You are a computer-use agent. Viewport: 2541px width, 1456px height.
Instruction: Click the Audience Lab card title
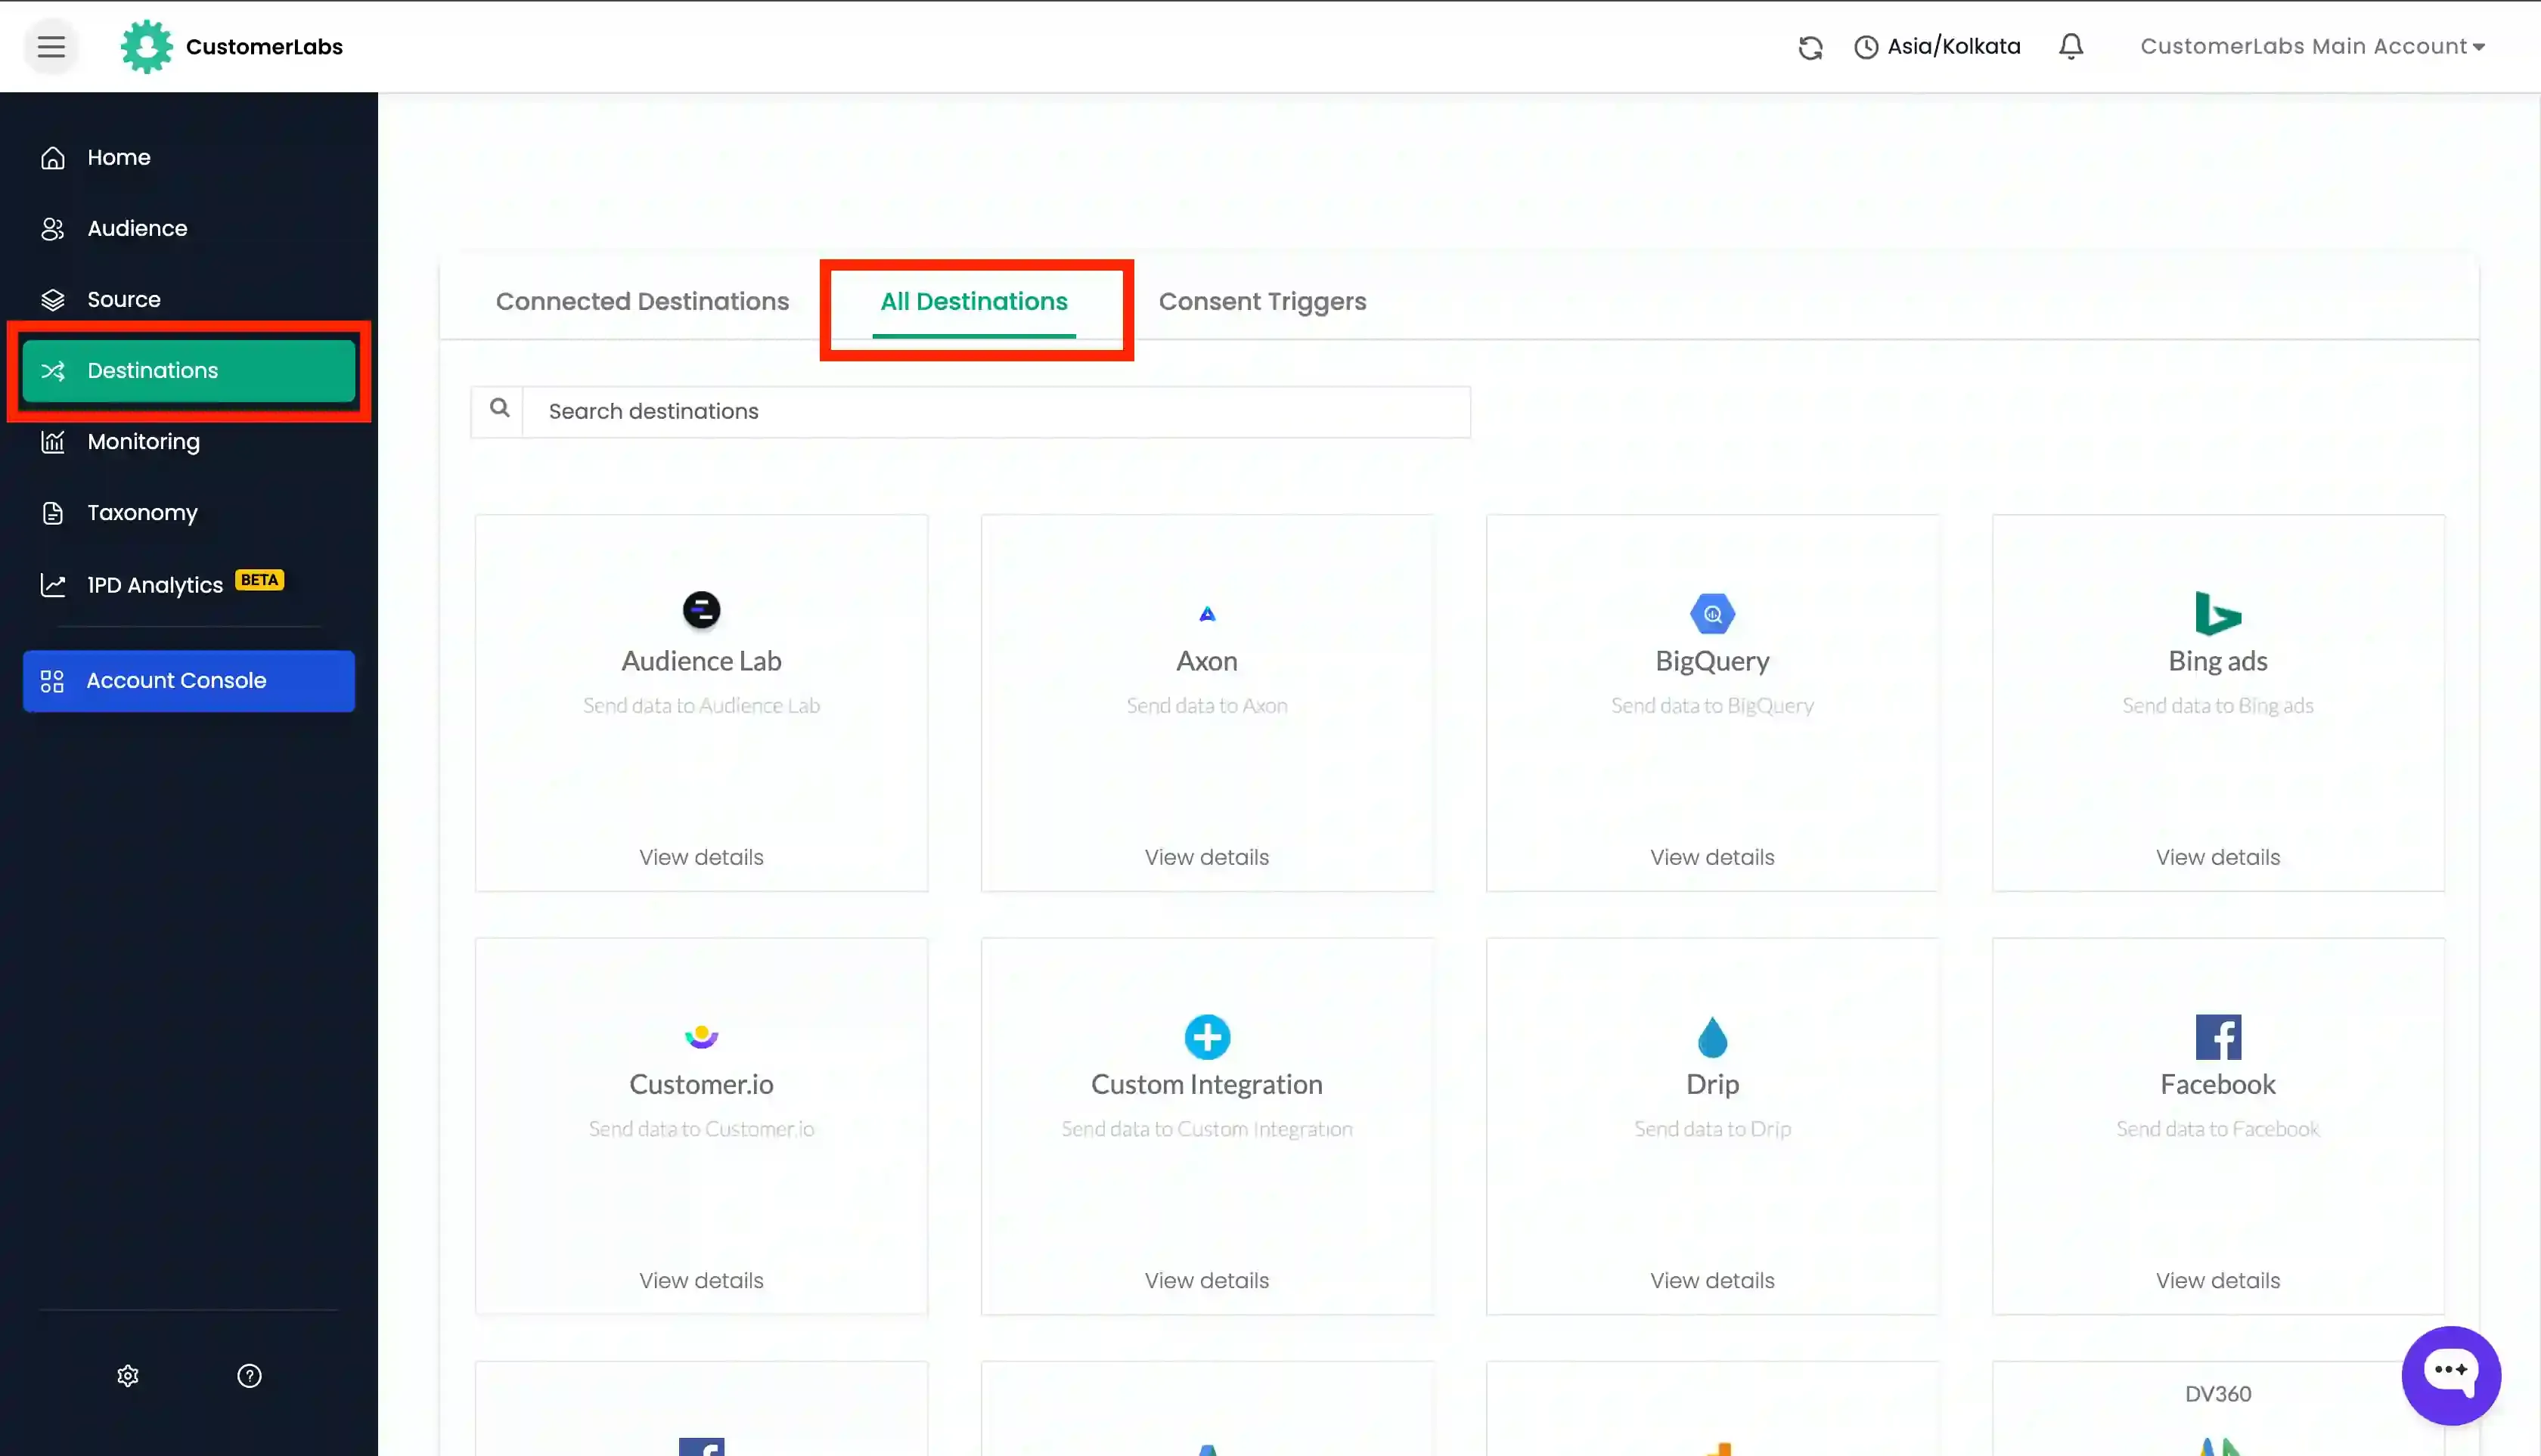[701, 661]
